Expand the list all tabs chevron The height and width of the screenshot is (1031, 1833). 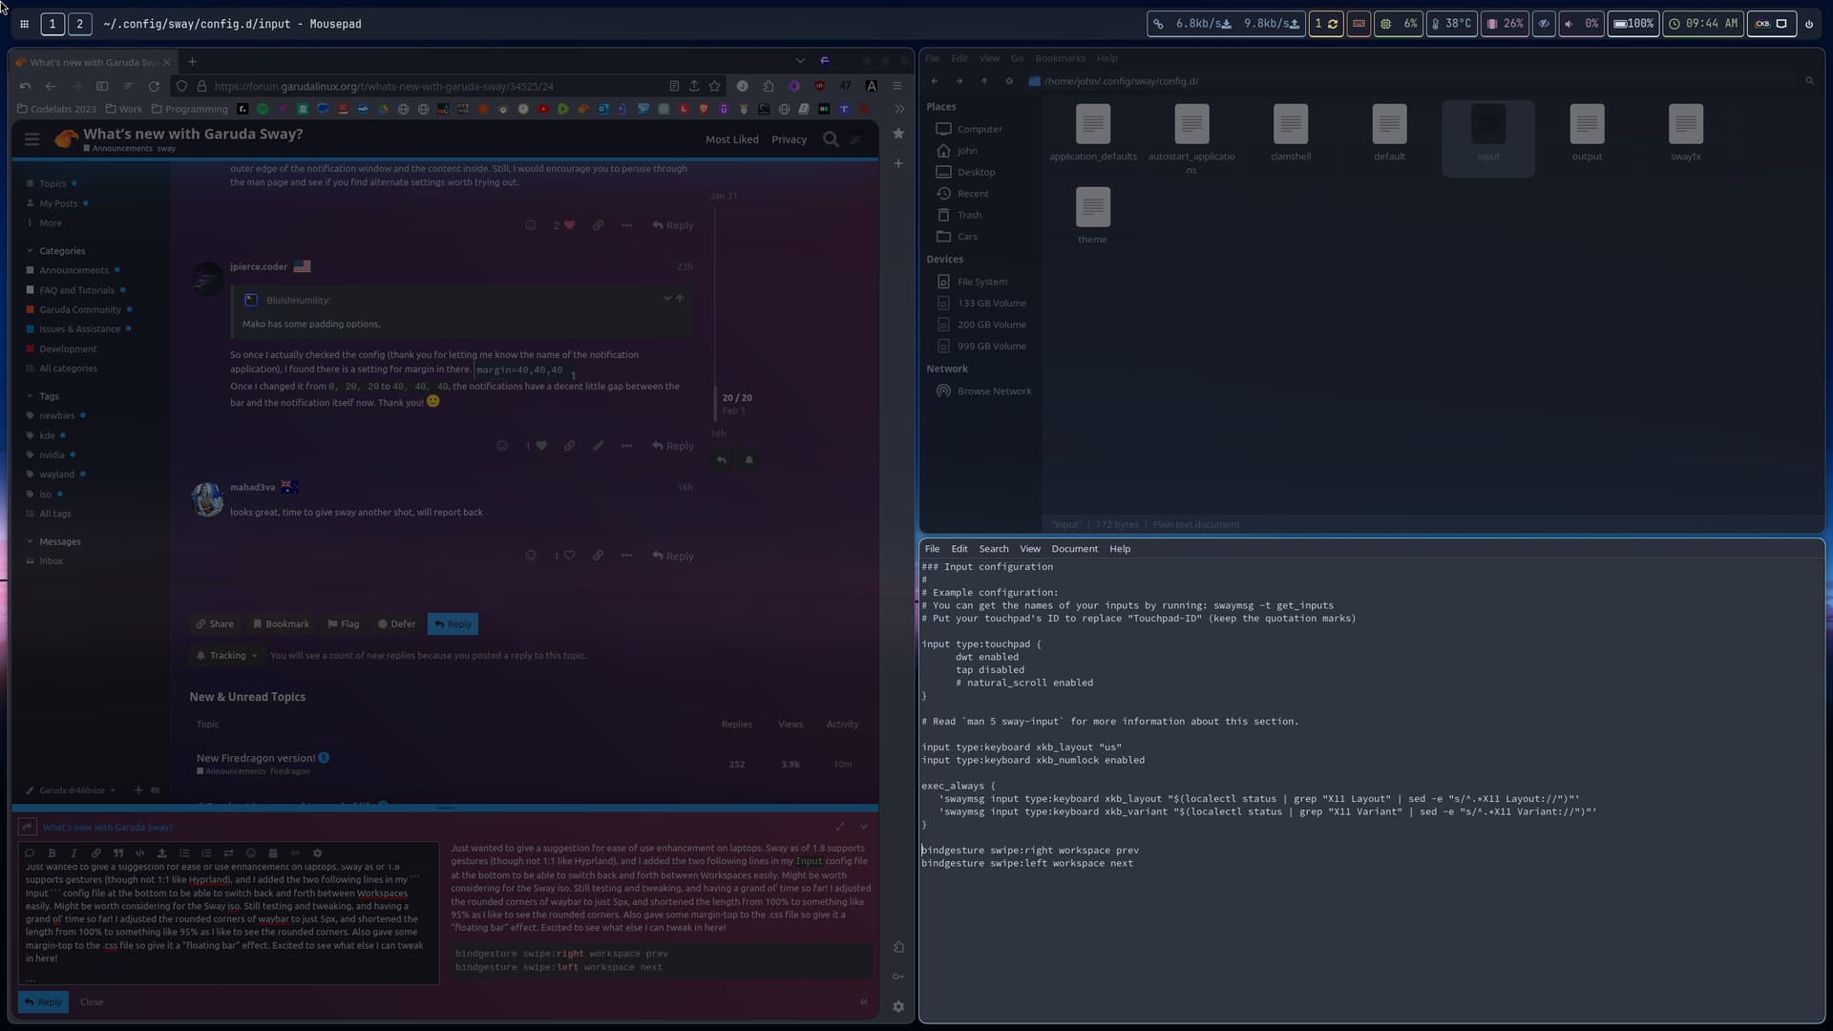coord(800,61)
